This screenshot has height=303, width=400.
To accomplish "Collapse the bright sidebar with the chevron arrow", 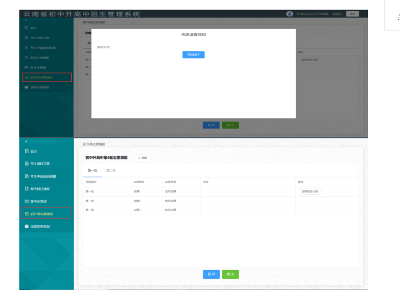I will [x=26, y=141].
